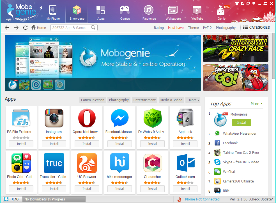Open the PvZ 2 quick link

(207, 28)
